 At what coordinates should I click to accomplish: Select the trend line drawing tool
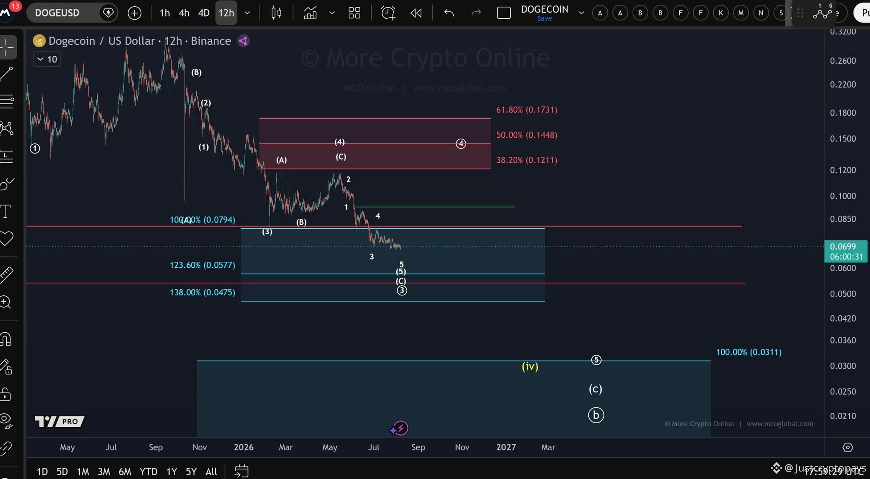pyautogui.click(x=7, y=74)
